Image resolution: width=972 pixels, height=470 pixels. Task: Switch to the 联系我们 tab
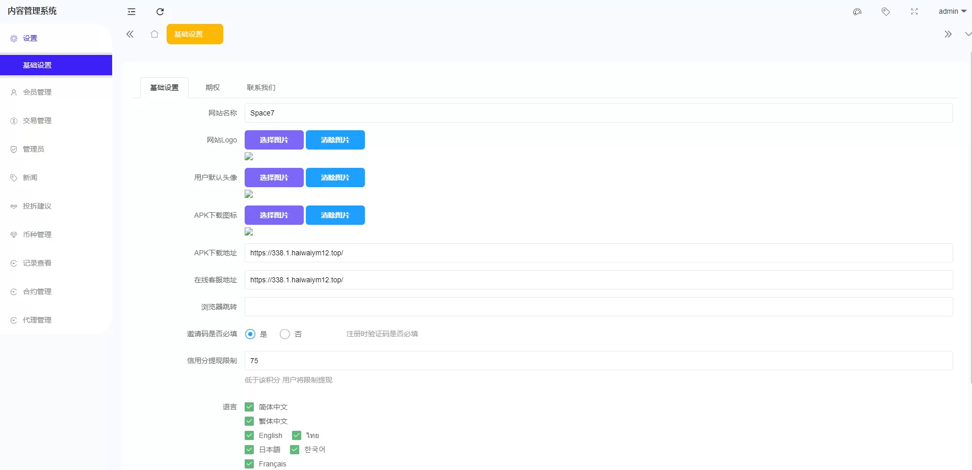click(x=261, y=87)
